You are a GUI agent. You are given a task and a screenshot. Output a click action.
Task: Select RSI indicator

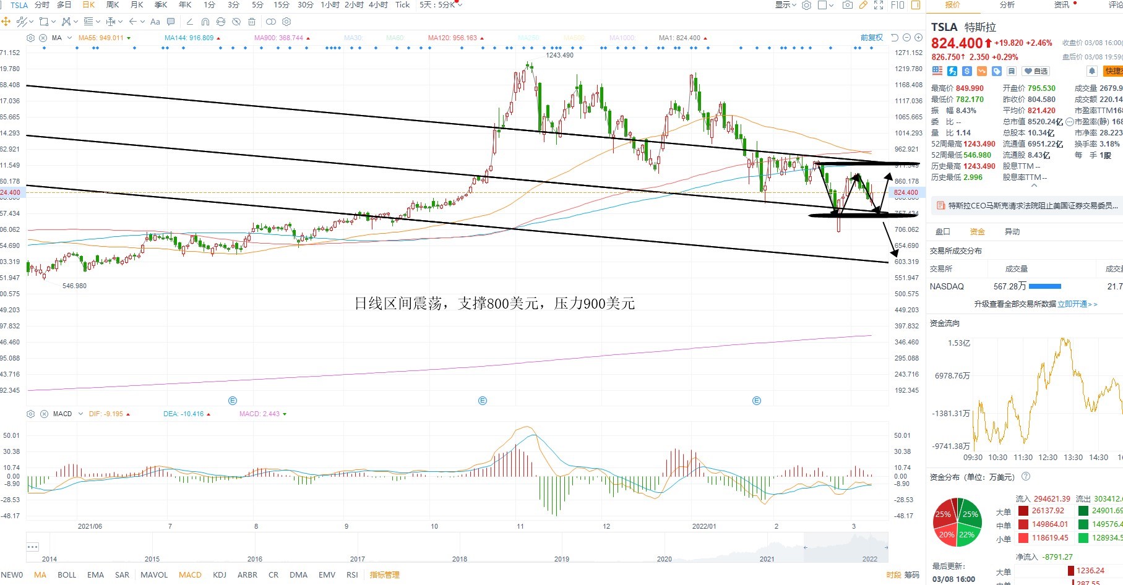pyautogui.click(x=352, y=574)
